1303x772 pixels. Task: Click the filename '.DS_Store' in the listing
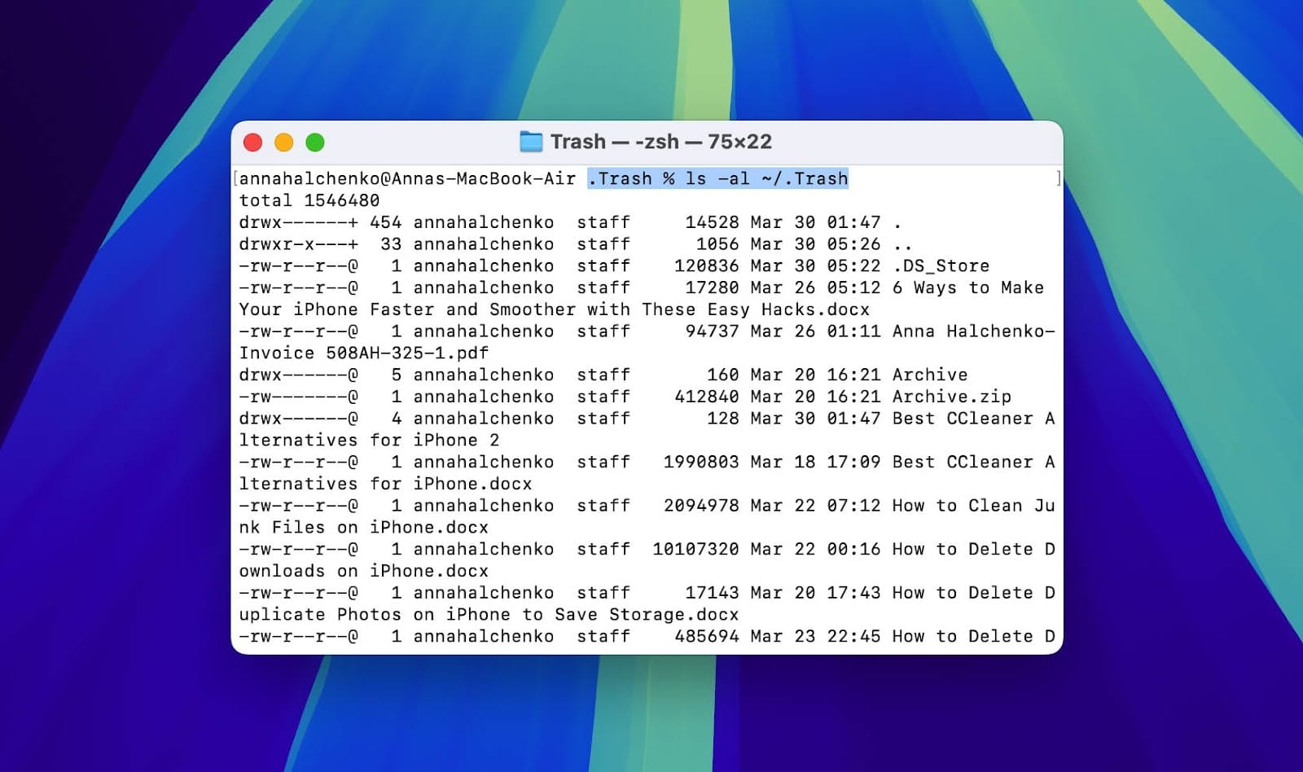[941, 265]
